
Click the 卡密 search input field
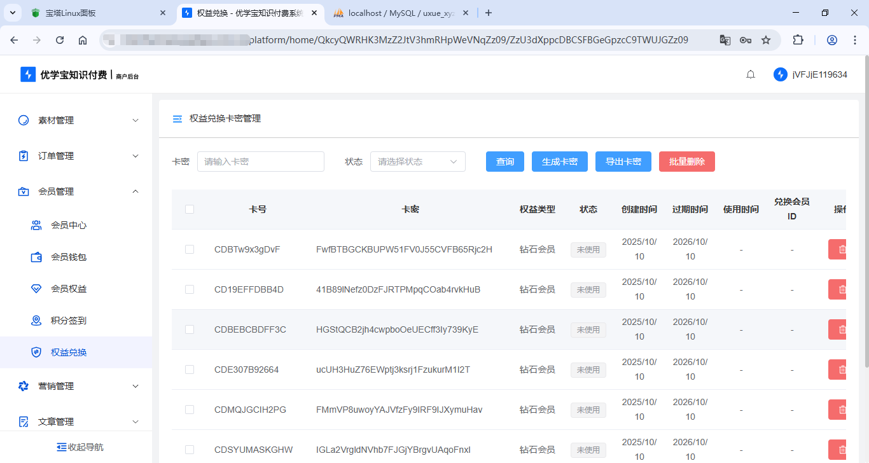pyautogui.click(x=260, y=162)
